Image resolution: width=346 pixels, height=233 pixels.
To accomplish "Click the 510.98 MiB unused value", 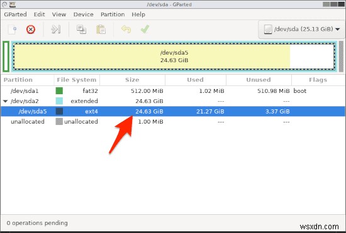I will coord(274,90).
